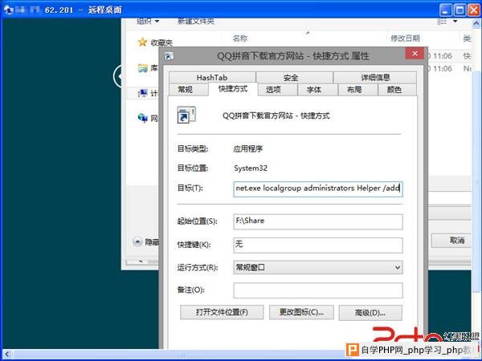Minimize the remote desktop window
Viewport: 482px width, 361px height.
pyautogui.click(x=446, y=10)
